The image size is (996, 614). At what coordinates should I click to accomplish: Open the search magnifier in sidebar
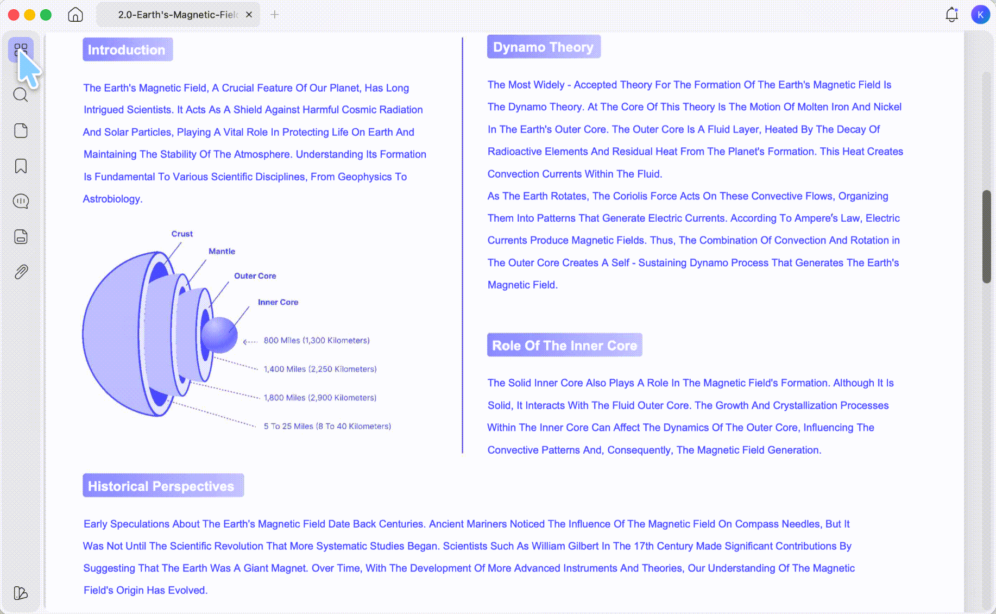(21, 95)
